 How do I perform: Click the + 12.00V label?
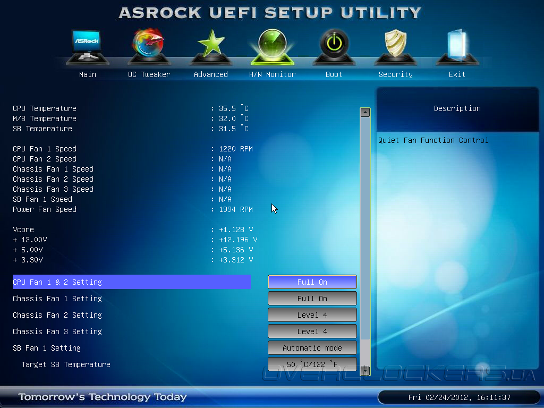tap(30, 240)
